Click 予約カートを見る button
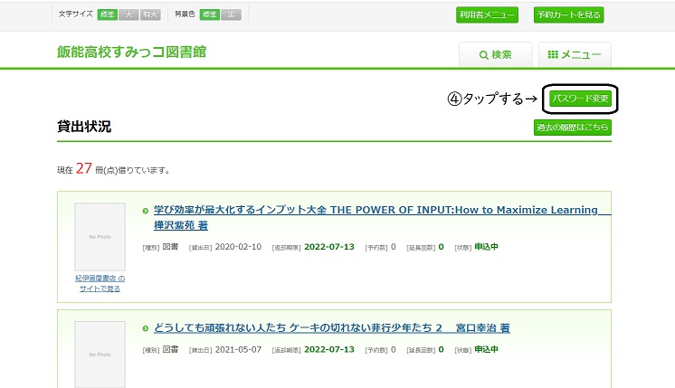This screenshot has width=675, height=388. [568, 15]
